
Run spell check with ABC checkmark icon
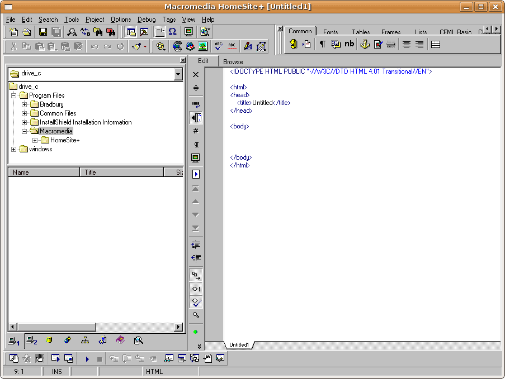pyautogui.click(x=219, y=47)
